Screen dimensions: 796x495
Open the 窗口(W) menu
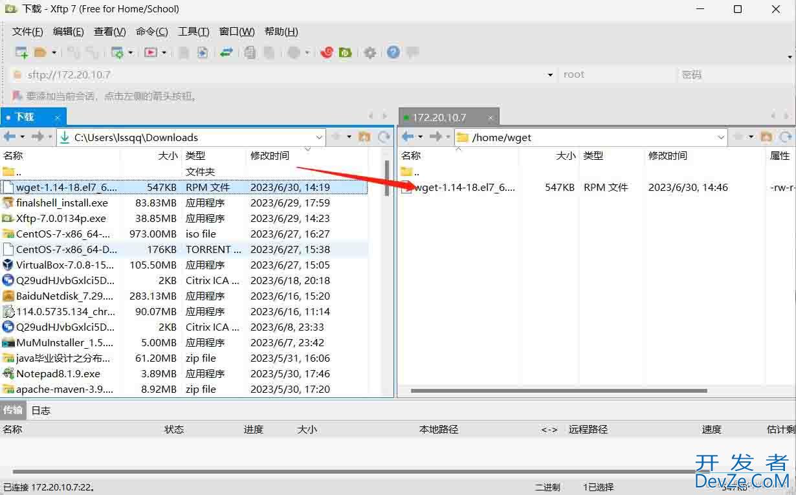(237, 32)
